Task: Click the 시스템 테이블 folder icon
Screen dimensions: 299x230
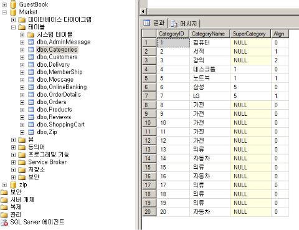Action: pos(31,34)
